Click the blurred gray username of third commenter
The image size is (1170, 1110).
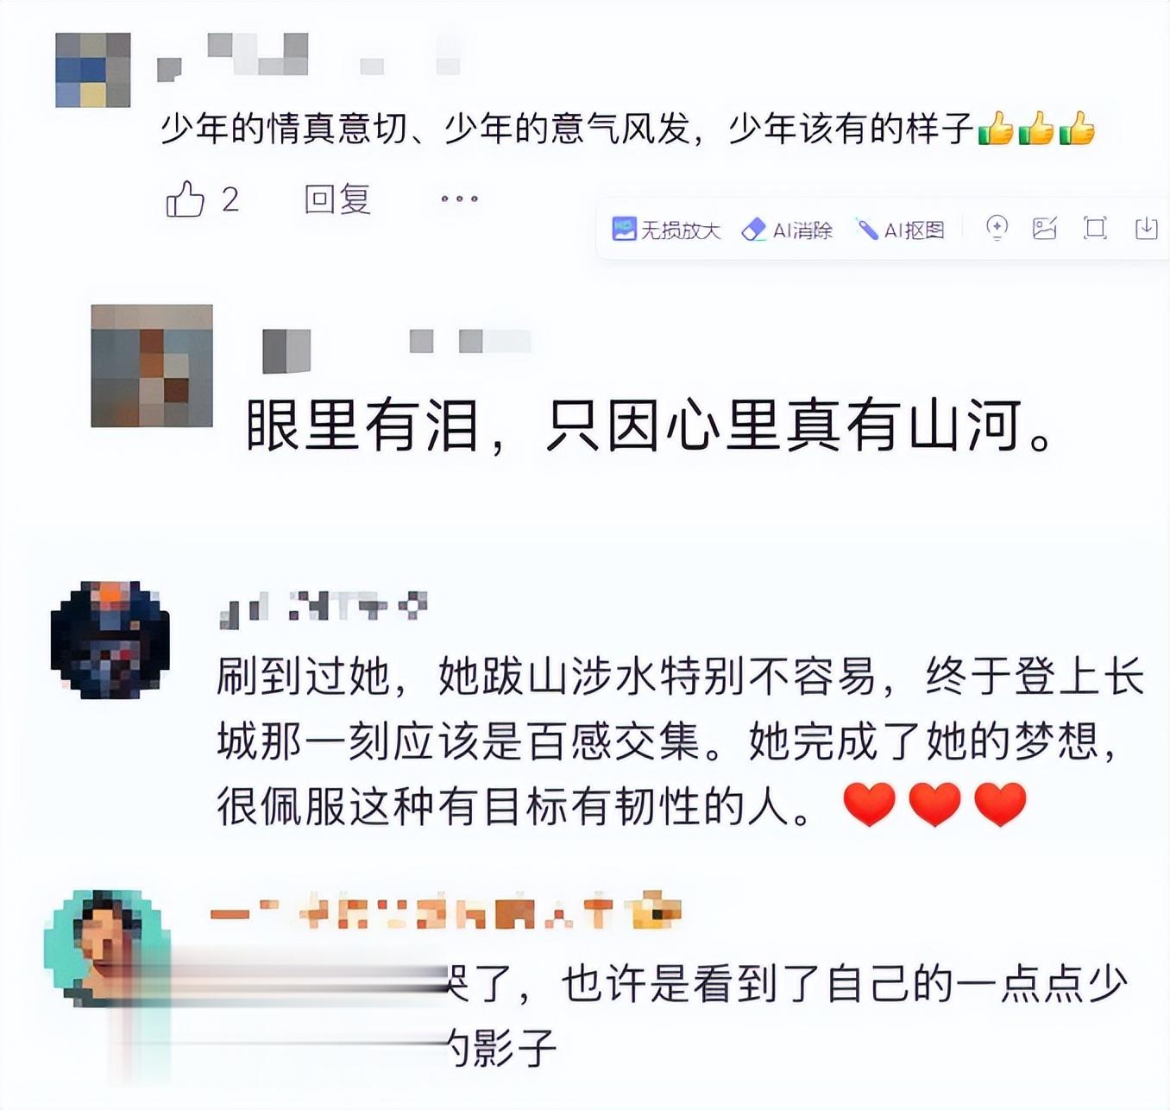coord(324,608)
